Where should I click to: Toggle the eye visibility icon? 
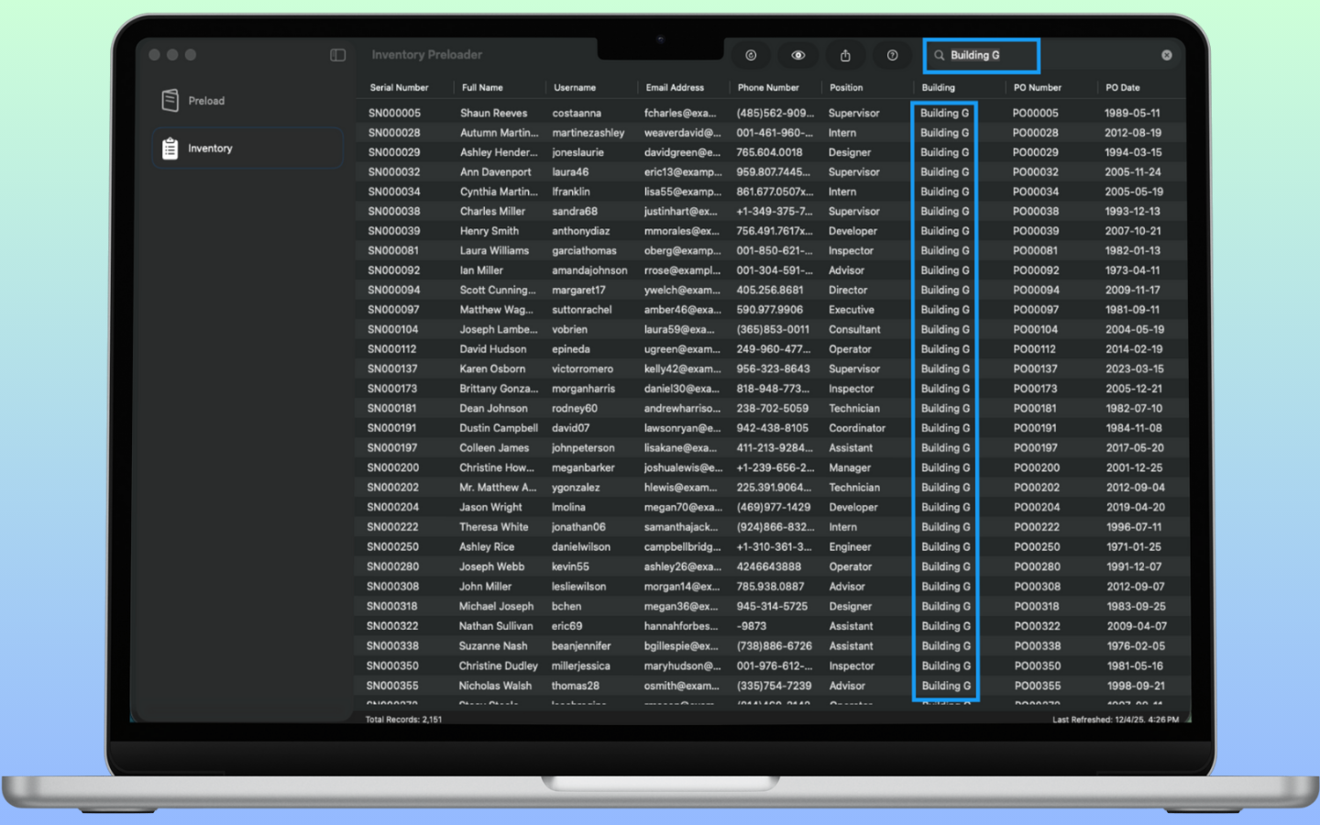pyautogui.click(x=798, y=55)
